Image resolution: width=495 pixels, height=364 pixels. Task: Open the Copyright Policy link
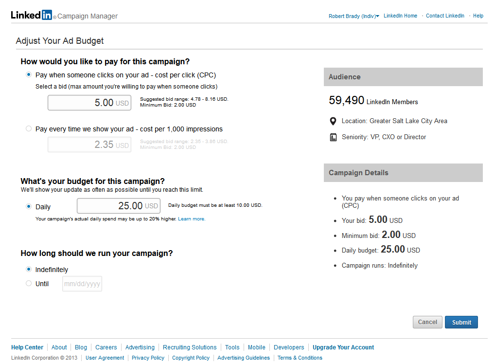click(191, 358)
